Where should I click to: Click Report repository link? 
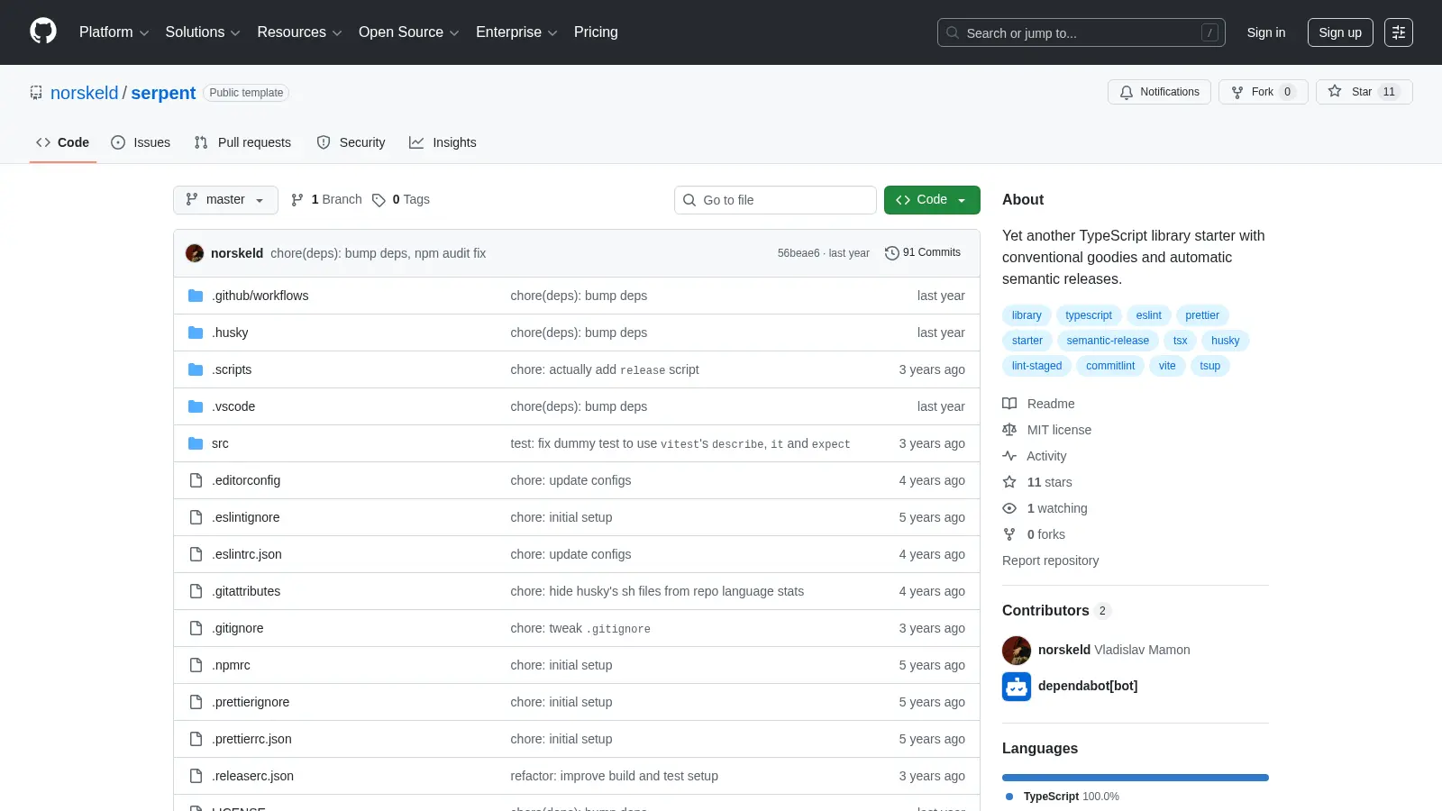coord(1050,560)
